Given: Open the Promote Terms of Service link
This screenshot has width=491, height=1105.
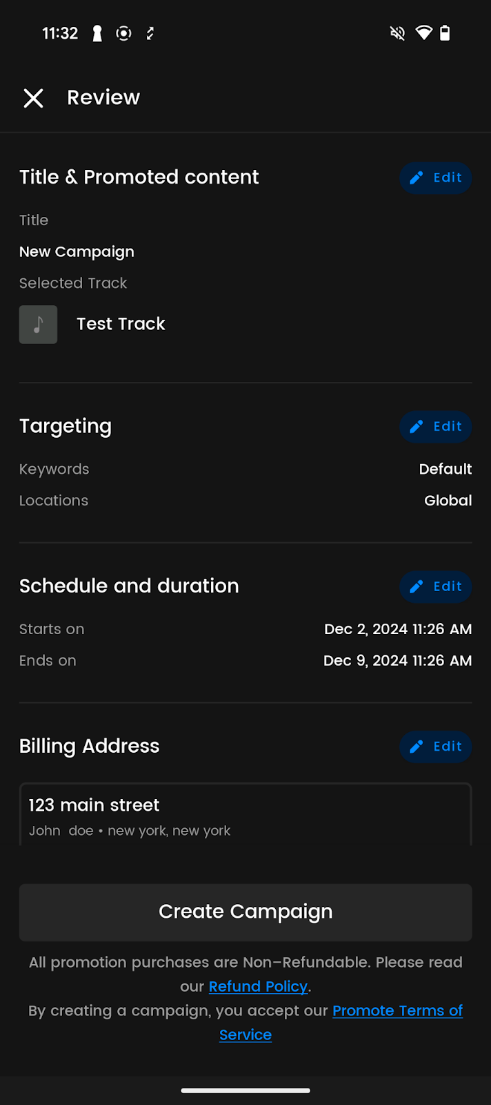Looking at the screenshot, I should tap(397, 1011).
